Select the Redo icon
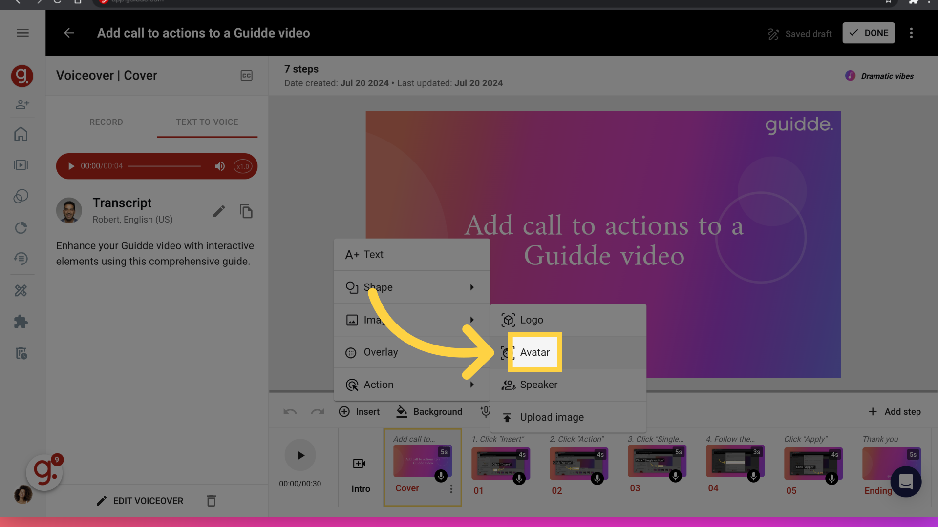The image size is (938, 527). [x=318, y=412]
